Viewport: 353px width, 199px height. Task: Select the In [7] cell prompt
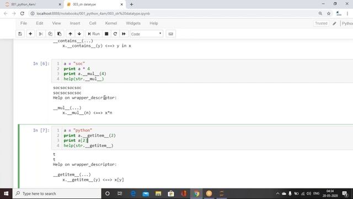click(x=41, y=130)
